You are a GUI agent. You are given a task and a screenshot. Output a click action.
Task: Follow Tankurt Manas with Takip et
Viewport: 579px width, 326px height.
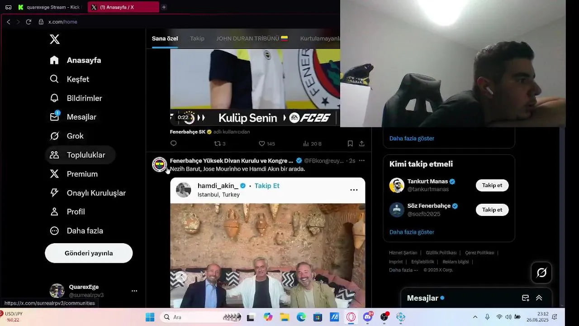(492, 185)
